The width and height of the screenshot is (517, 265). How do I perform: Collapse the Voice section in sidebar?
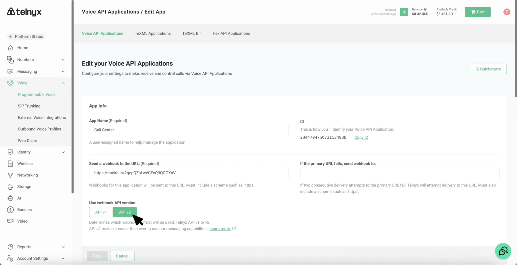pos(63,83)
